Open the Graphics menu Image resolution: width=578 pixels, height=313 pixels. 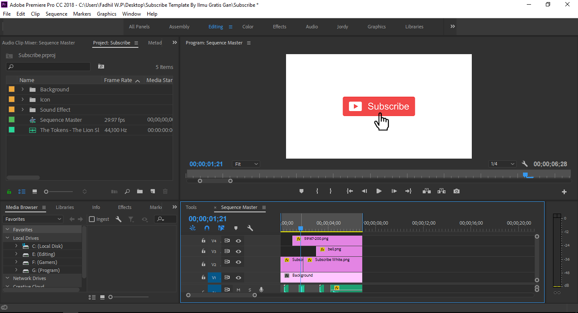(107, 14)
